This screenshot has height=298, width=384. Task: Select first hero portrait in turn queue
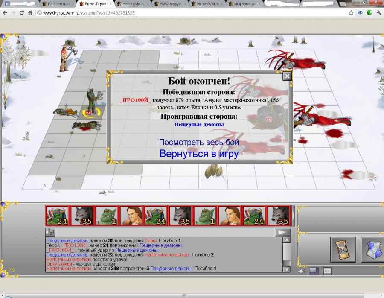131,216
